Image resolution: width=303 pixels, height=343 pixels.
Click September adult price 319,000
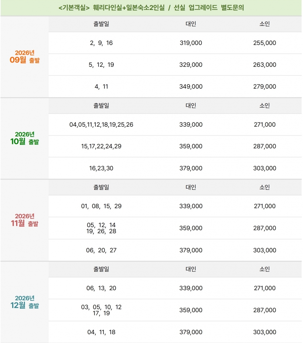pos(191,43)
